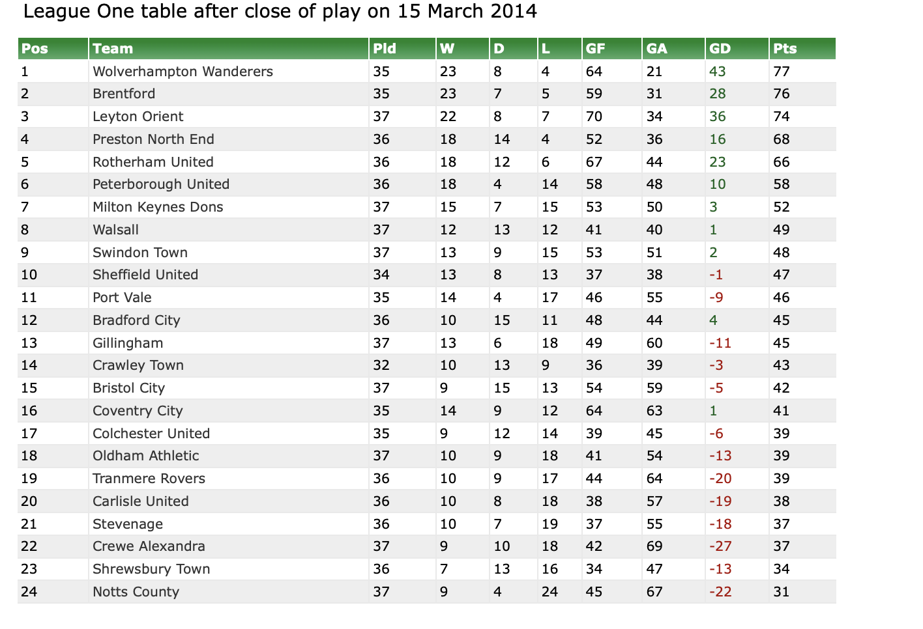This screenshot has height=629, width=923.
Task: Click the Pos column header
Action: (35, 49)
